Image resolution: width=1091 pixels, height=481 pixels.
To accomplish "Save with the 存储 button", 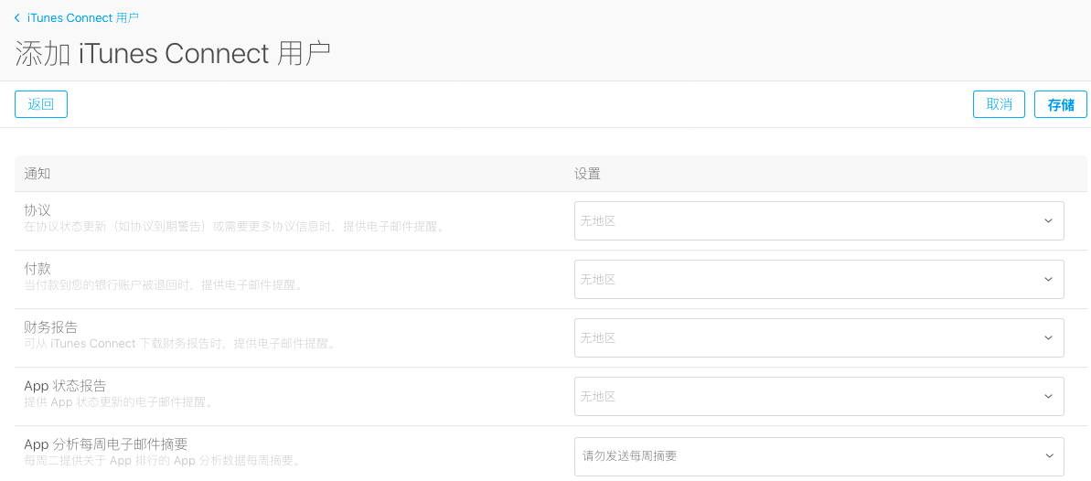I will [1061, 104].
